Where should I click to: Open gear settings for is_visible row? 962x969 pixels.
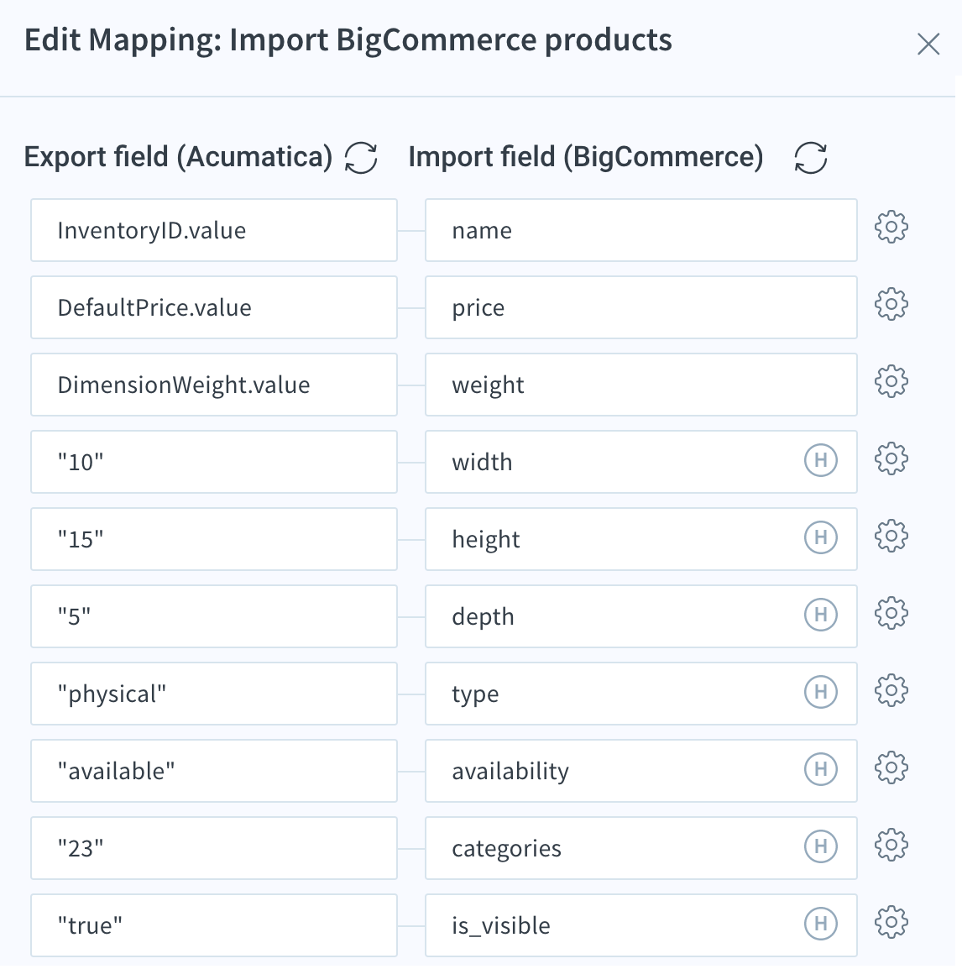point(891,922)
